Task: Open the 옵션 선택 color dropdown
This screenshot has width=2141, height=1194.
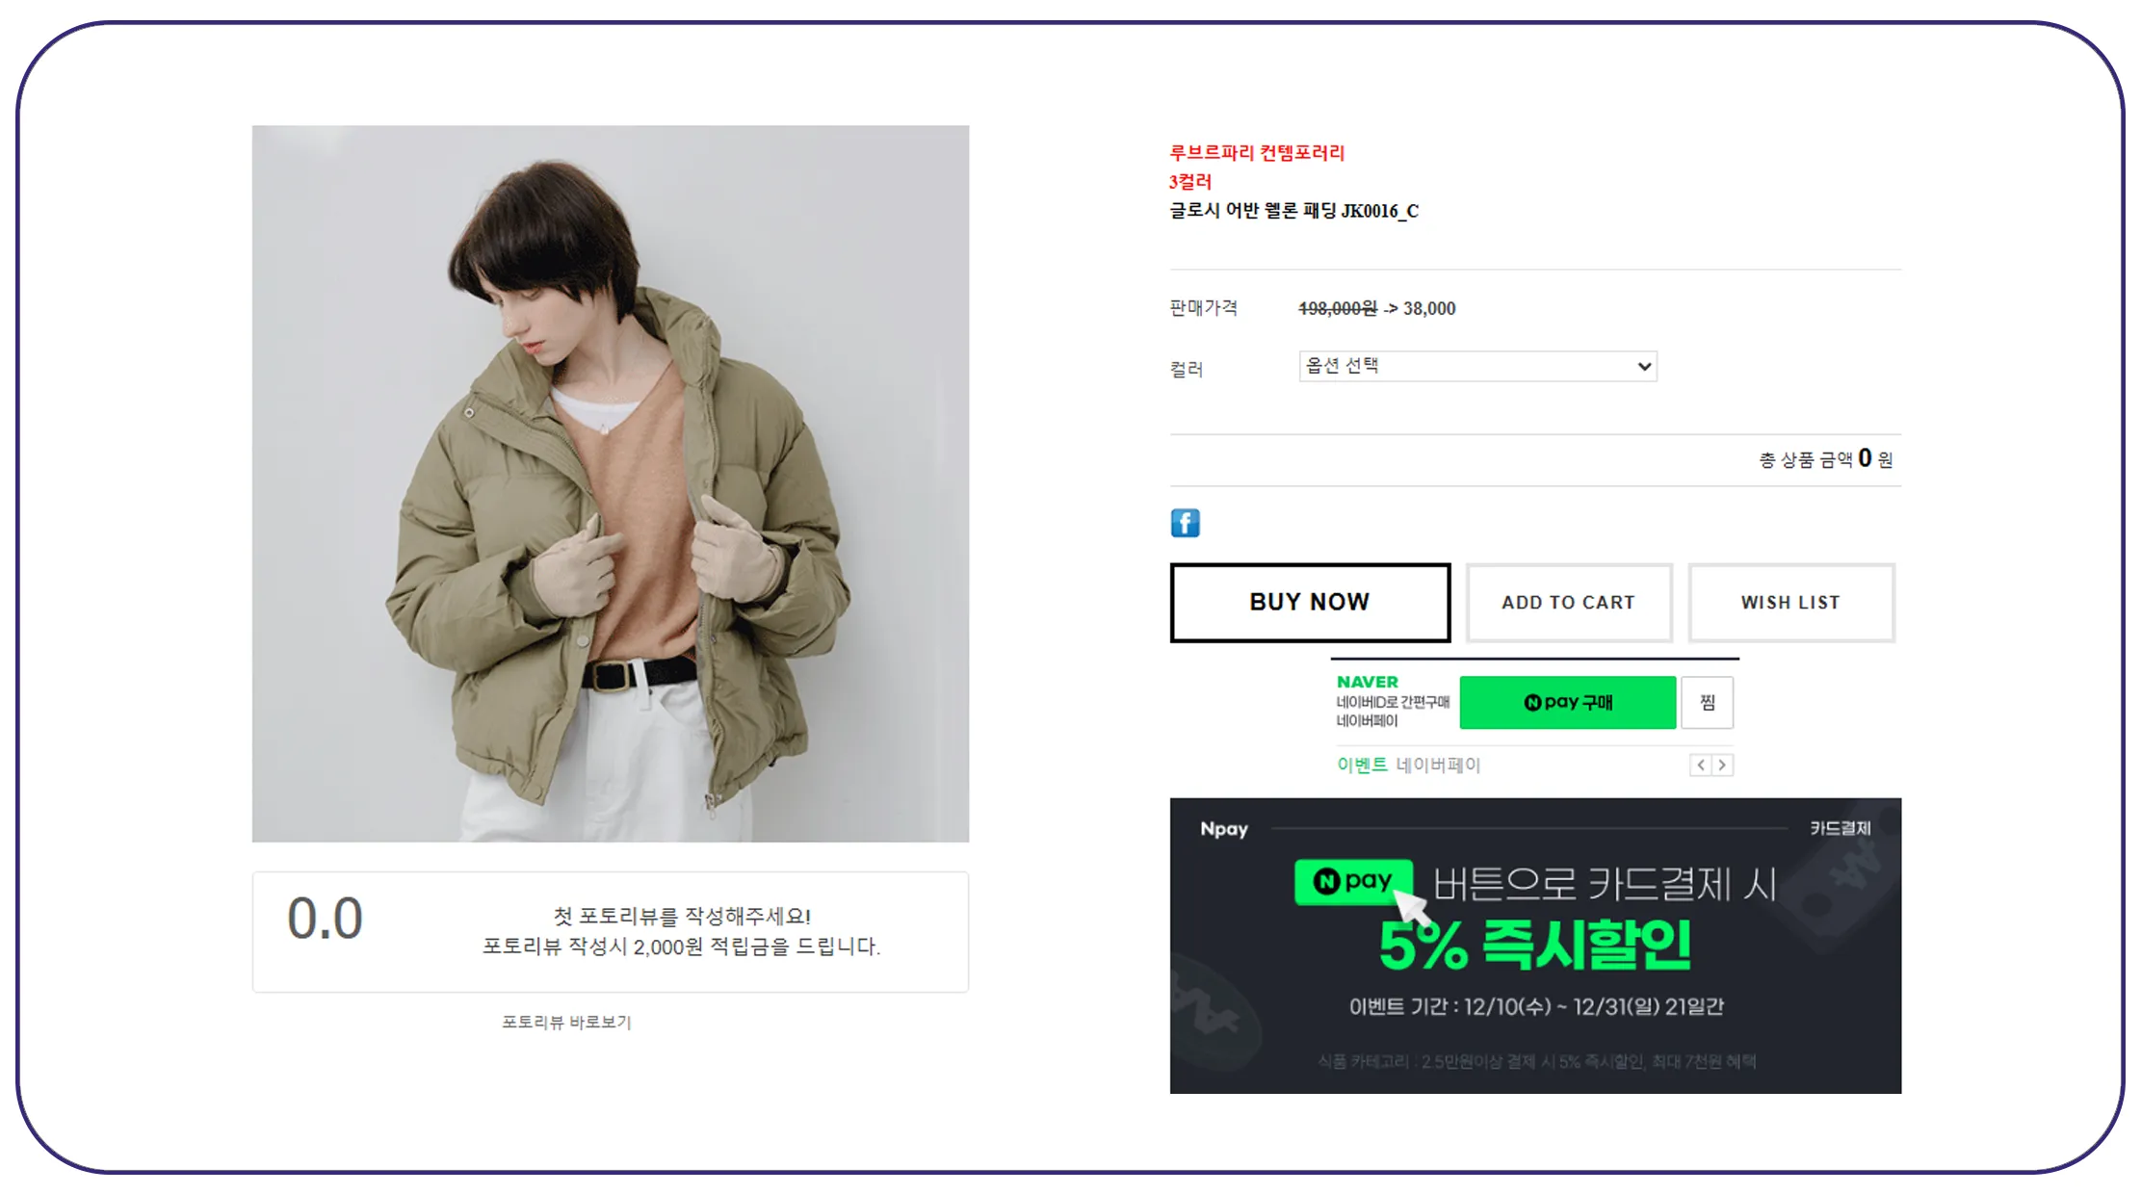Action: (x=1477, y=366)
